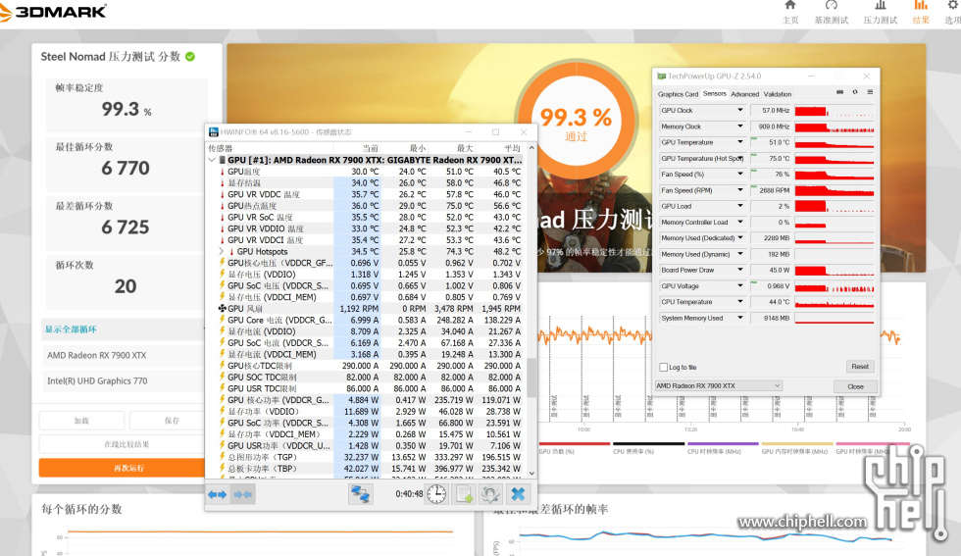Image resolution: width=961 pixels, height=556 pixels.
Task: Click the 加载 load button in 3DMark
Action: point(81,421)
